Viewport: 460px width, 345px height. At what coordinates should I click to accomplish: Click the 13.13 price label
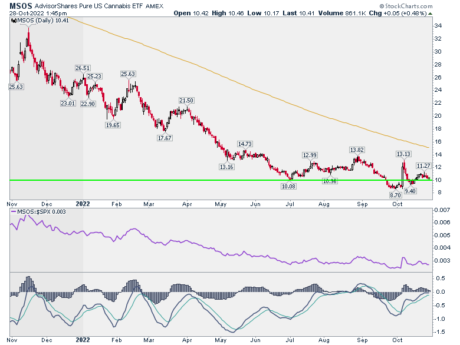403,154
